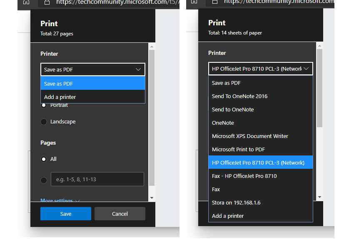The image size is (339, 239).
Task: Expand More settings in left print dialog
Action: (60, 200)
